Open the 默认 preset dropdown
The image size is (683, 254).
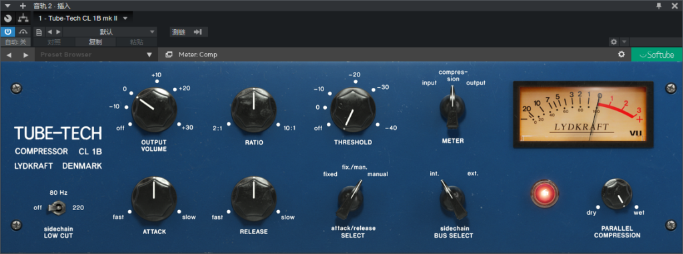point(110,32)
